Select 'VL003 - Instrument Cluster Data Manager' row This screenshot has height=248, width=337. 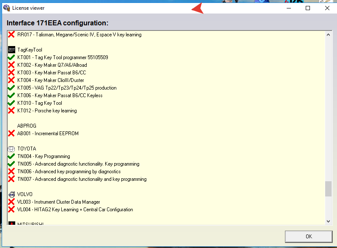tap(58, 202)
